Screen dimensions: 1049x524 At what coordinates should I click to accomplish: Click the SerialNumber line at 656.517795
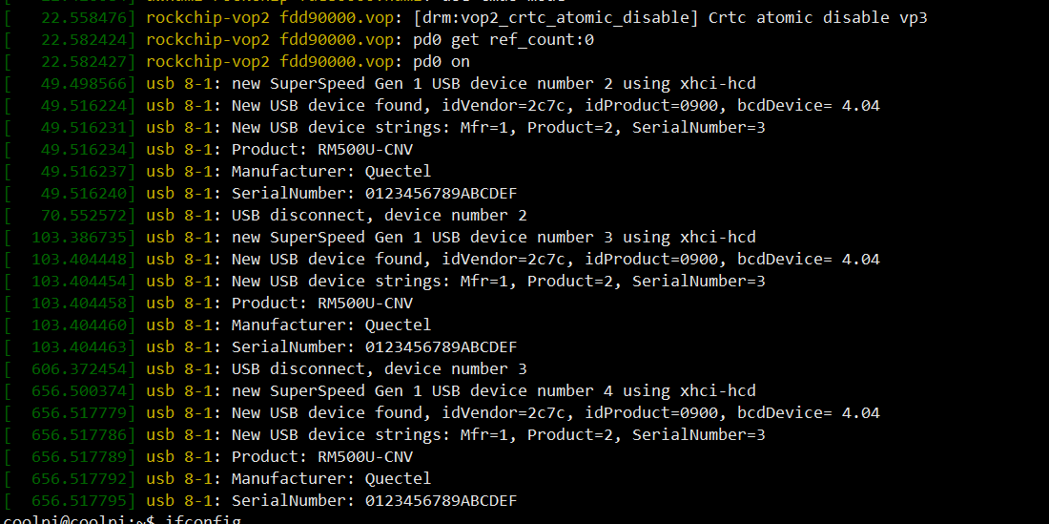(x=260, y=500)
